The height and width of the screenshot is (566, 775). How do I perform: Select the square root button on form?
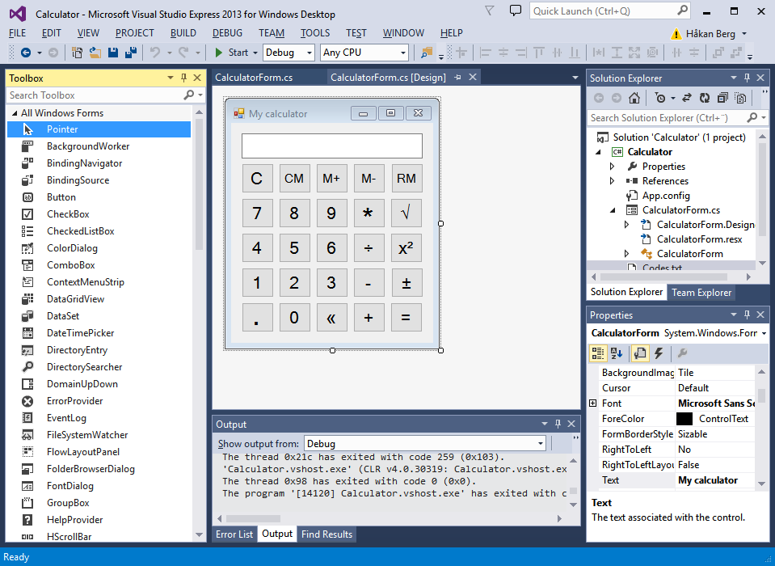(x=406, y=213)
